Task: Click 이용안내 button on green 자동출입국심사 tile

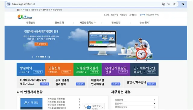Action: pos(94,72)
